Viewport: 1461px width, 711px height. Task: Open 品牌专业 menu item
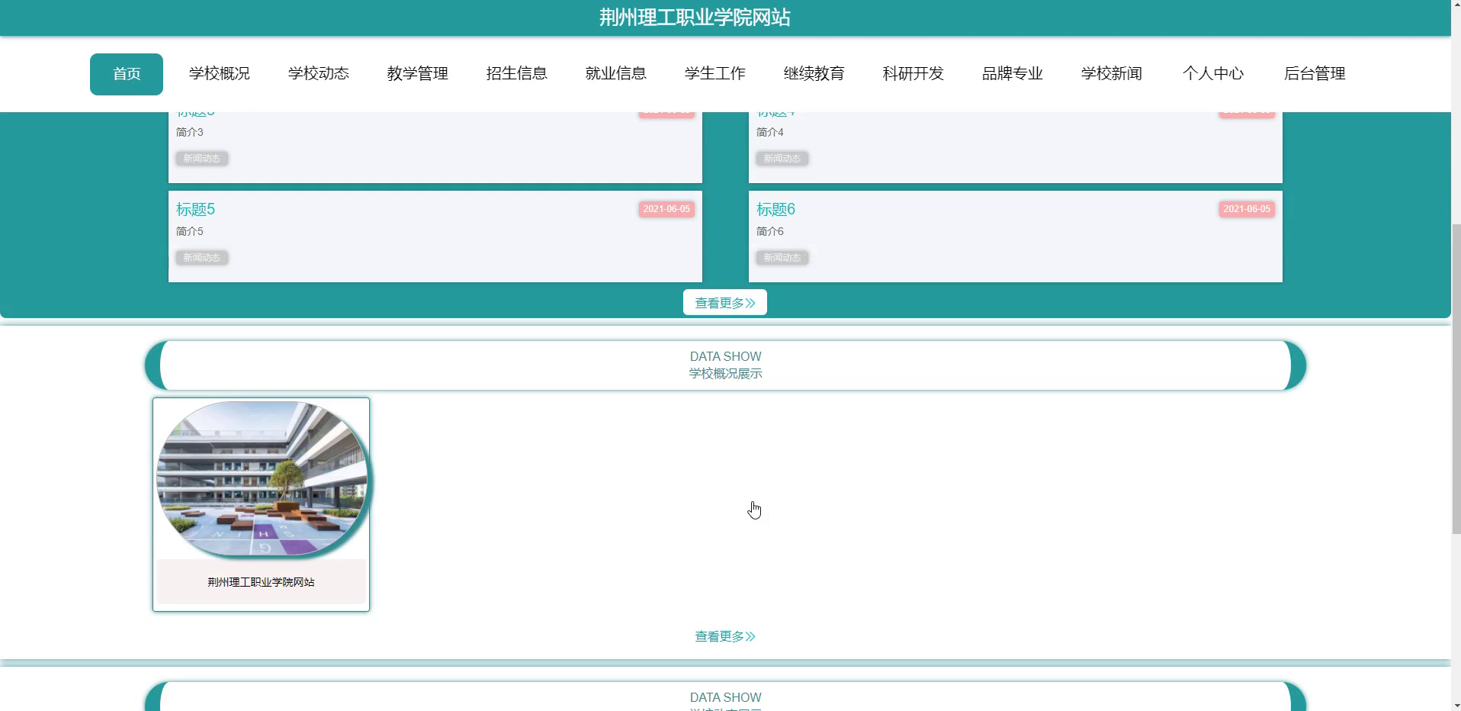(1013, 74)
